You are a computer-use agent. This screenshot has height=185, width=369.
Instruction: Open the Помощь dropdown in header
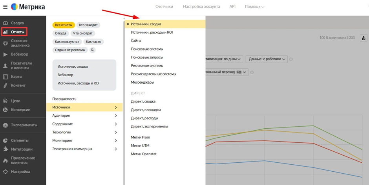click(254, 7)
